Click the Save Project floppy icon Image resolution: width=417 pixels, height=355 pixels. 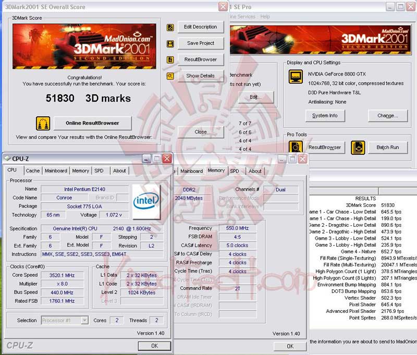tap(170, 44)
